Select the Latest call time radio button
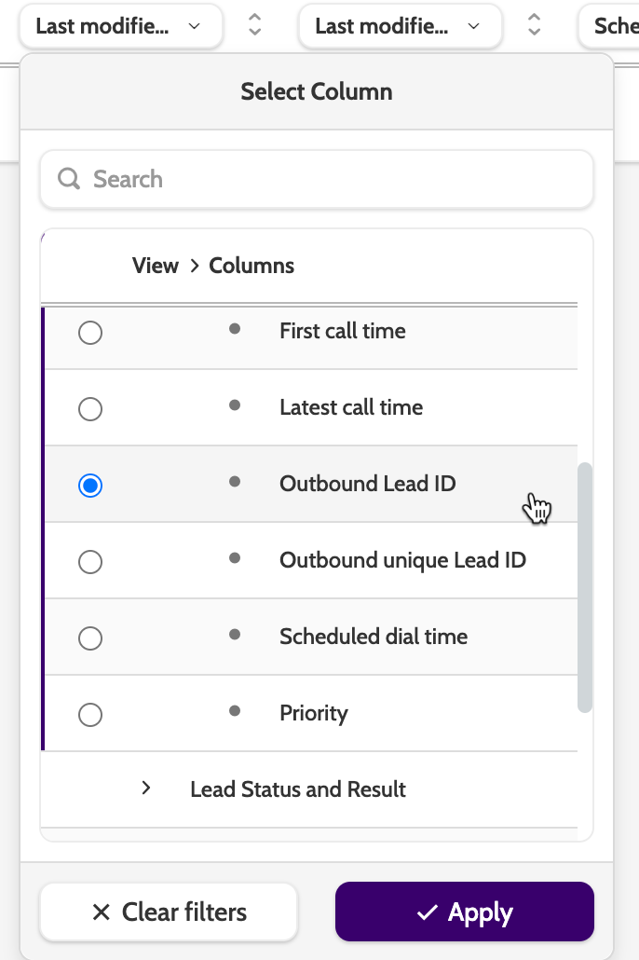The width and height of the screenshot is (639, 960). (90, 409)
